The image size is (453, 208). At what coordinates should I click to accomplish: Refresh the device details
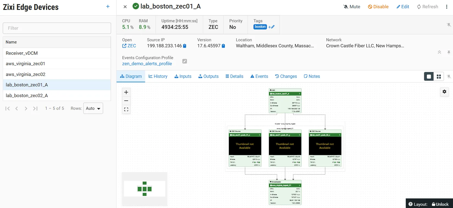[x=427, y=7]
